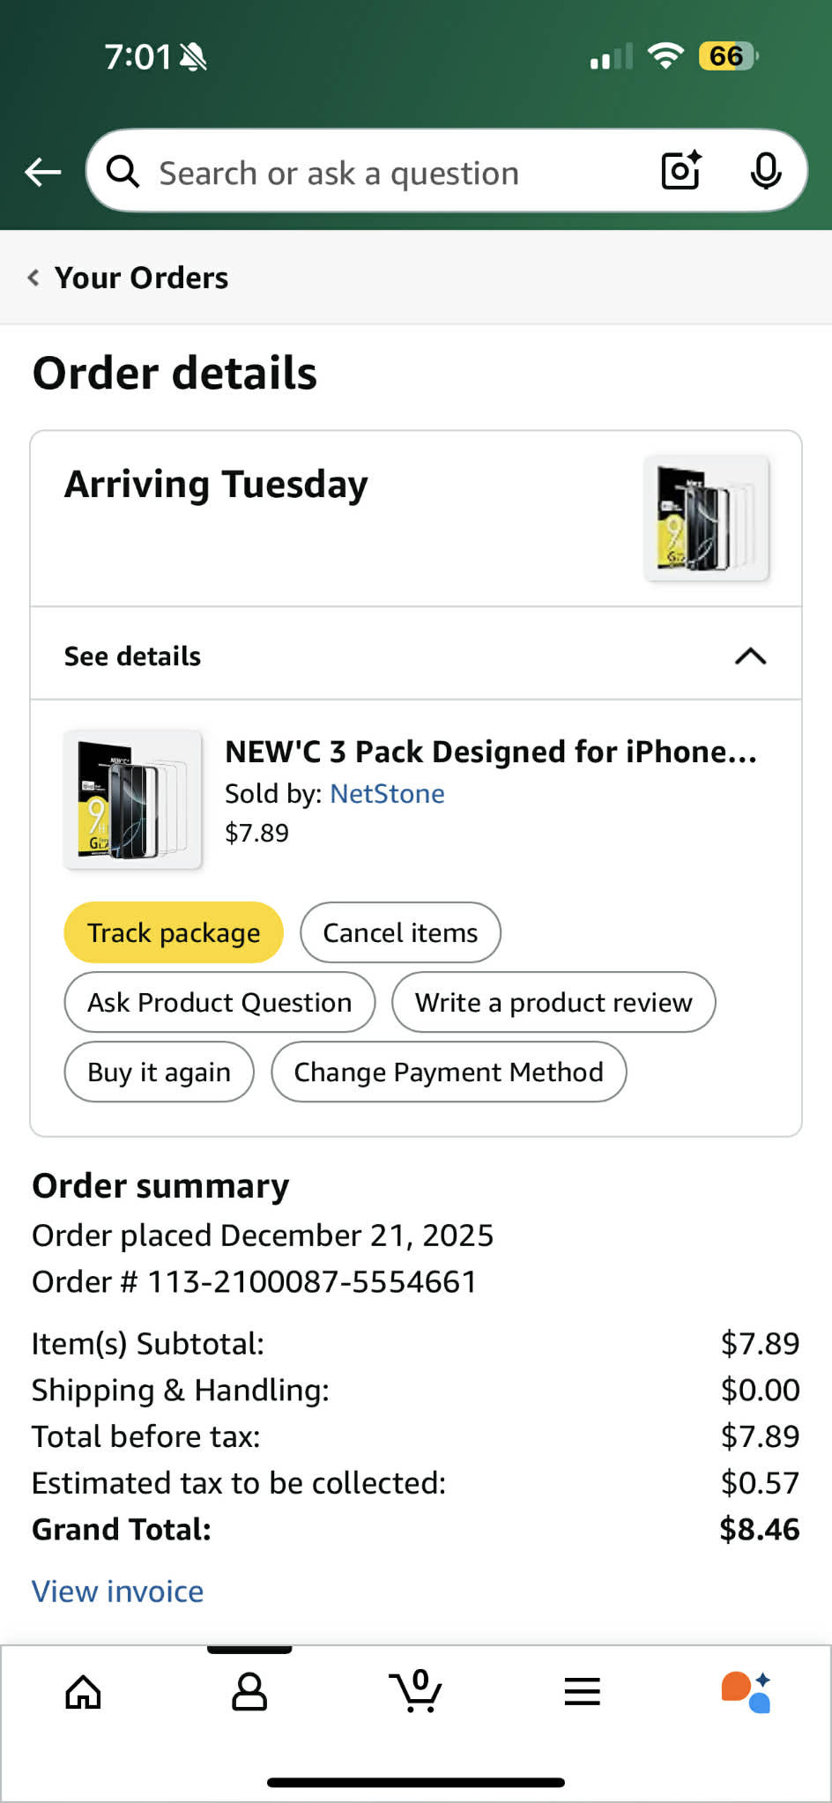The height and width of the screenshot is (1803, 832).
Task: Tap the back arrow beside search bar
Action: tap(42, 172)
